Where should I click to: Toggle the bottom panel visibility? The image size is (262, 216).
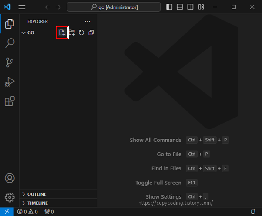tap(180, 7)
